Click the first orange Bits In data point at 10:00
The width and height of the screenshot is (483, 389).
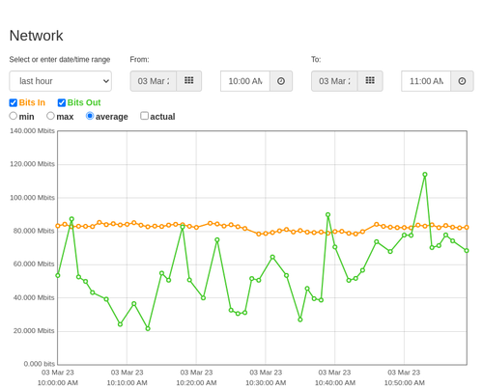(x=58, y=226)
